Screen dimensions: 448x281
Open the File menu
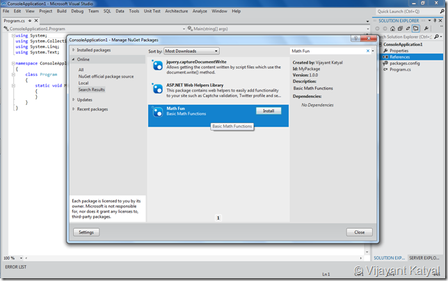pos(6,11)
